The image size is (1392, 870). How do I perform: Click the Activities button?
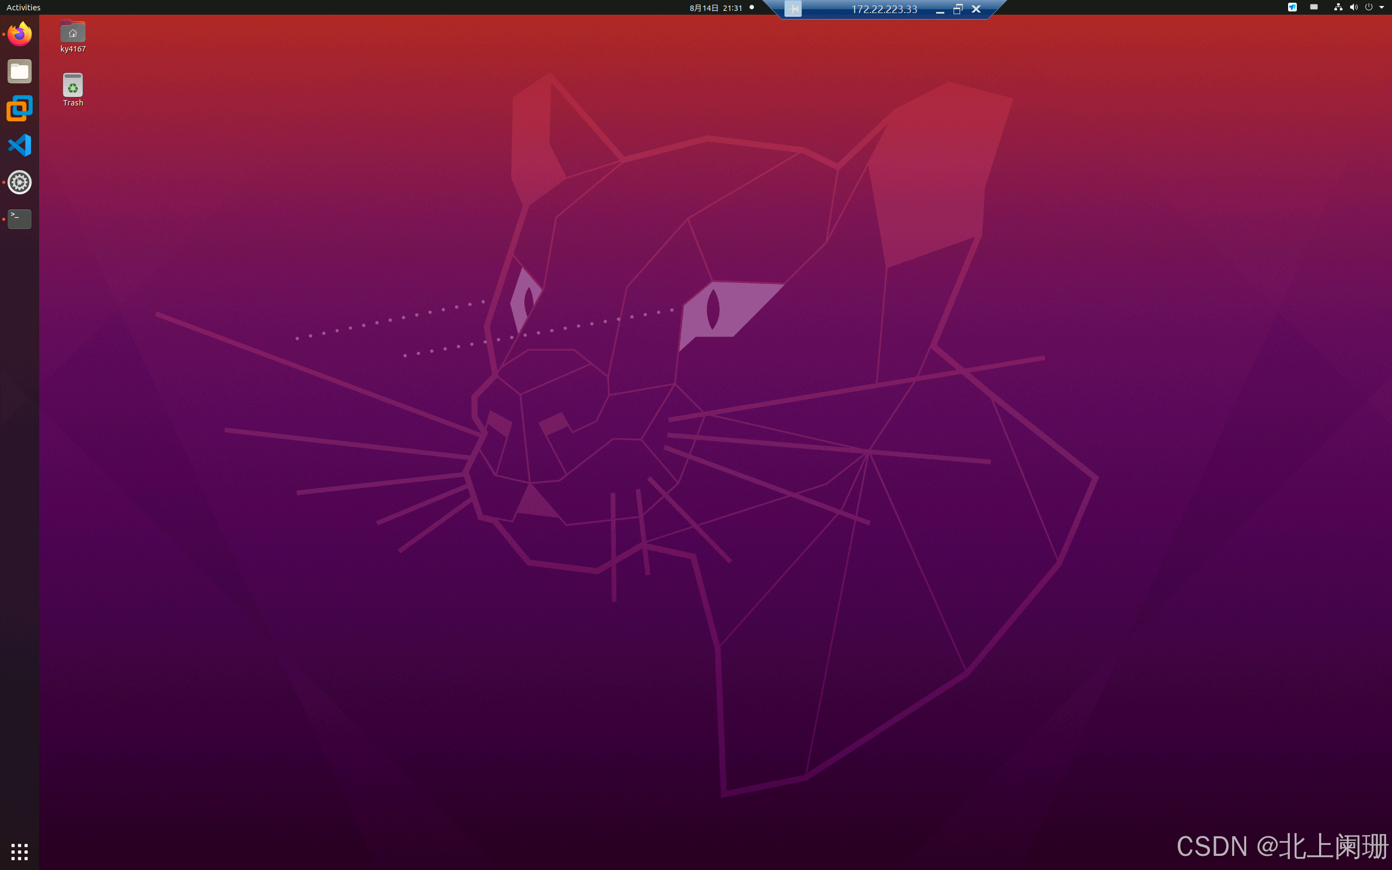[23, 8]
